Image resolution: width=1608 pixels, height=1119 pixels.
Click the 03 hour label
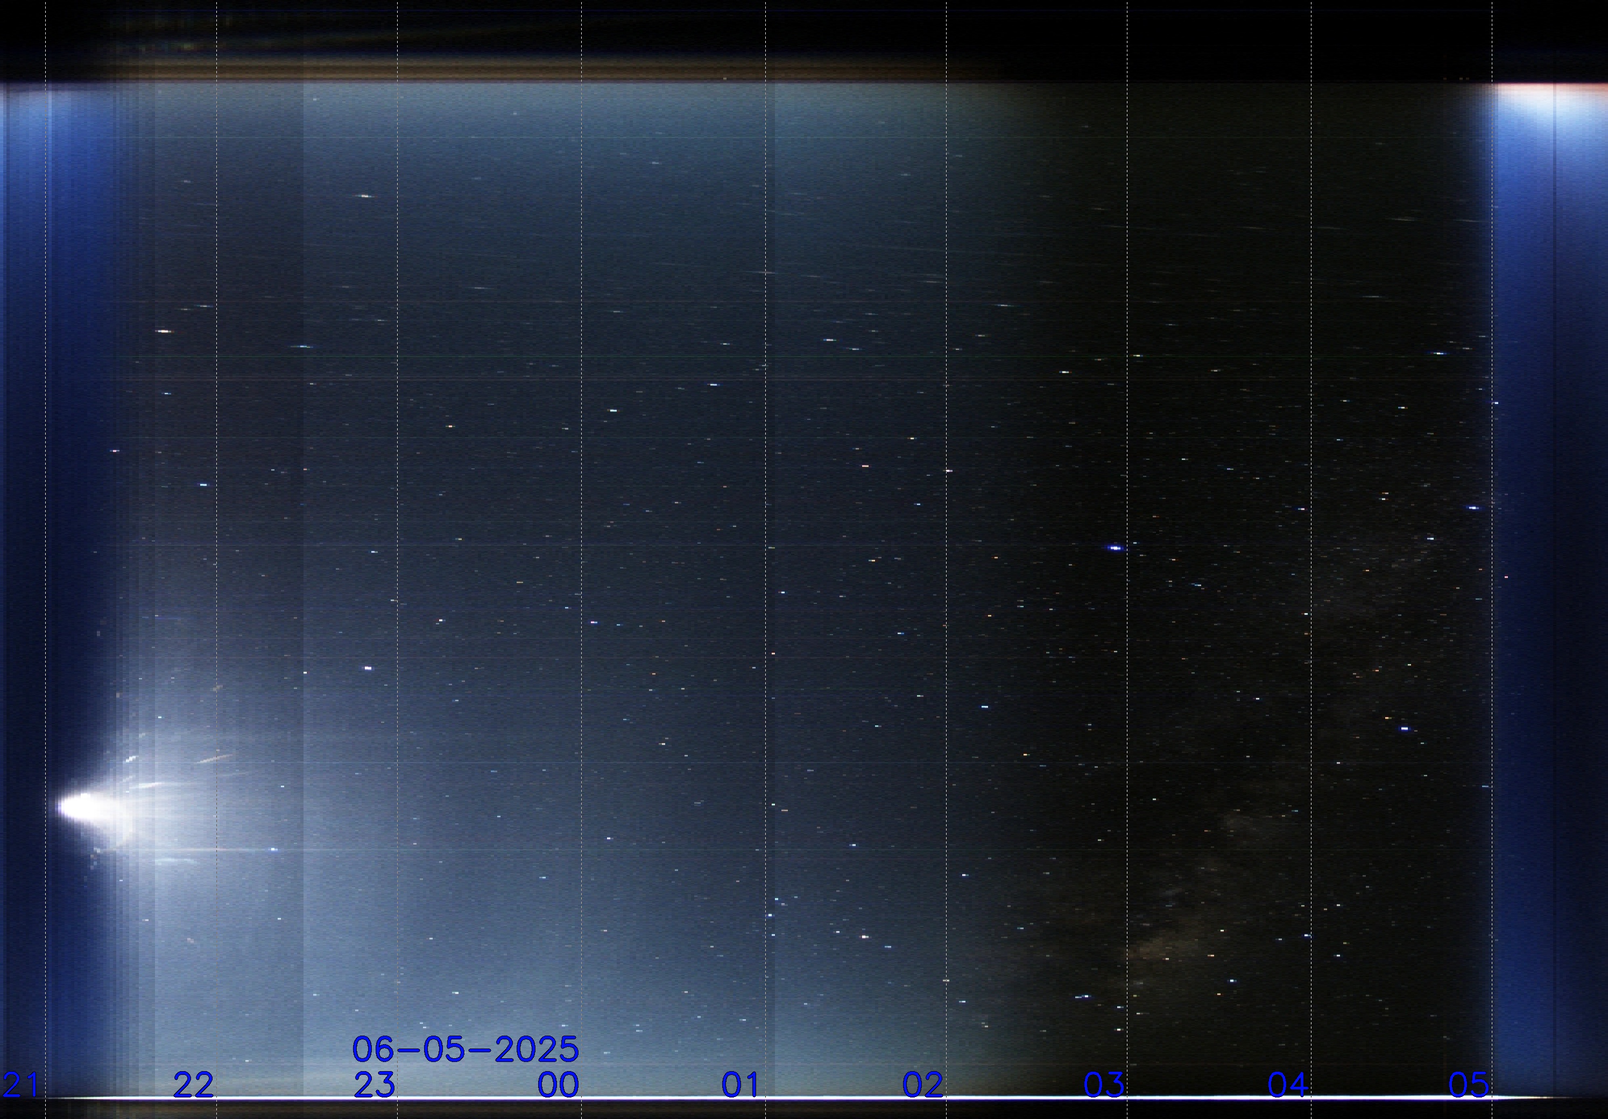(x=1104, y=1085)
